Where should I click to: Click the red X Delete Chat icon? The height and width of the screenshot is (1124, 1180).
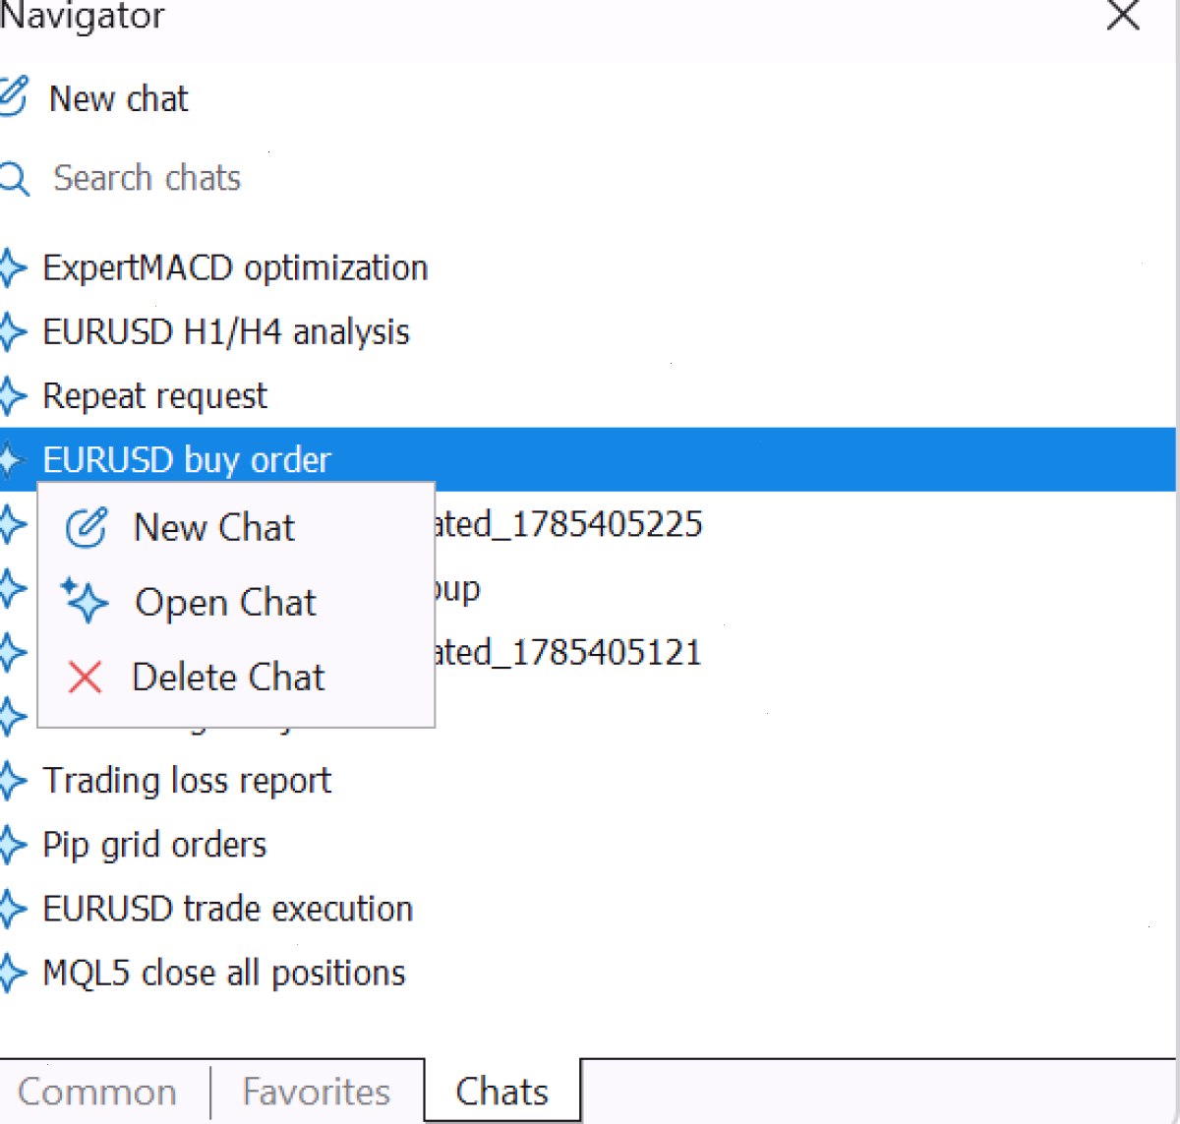coord(86,677)
